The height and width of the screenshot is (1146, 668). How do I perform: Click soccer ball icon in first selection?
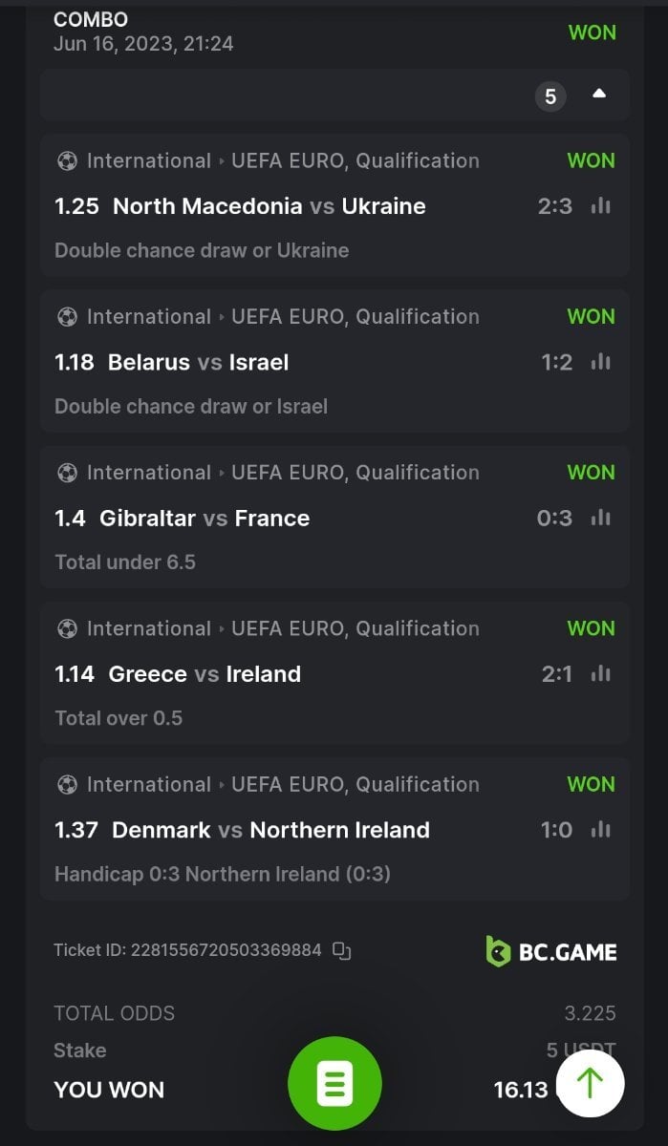tap(67, 160)
